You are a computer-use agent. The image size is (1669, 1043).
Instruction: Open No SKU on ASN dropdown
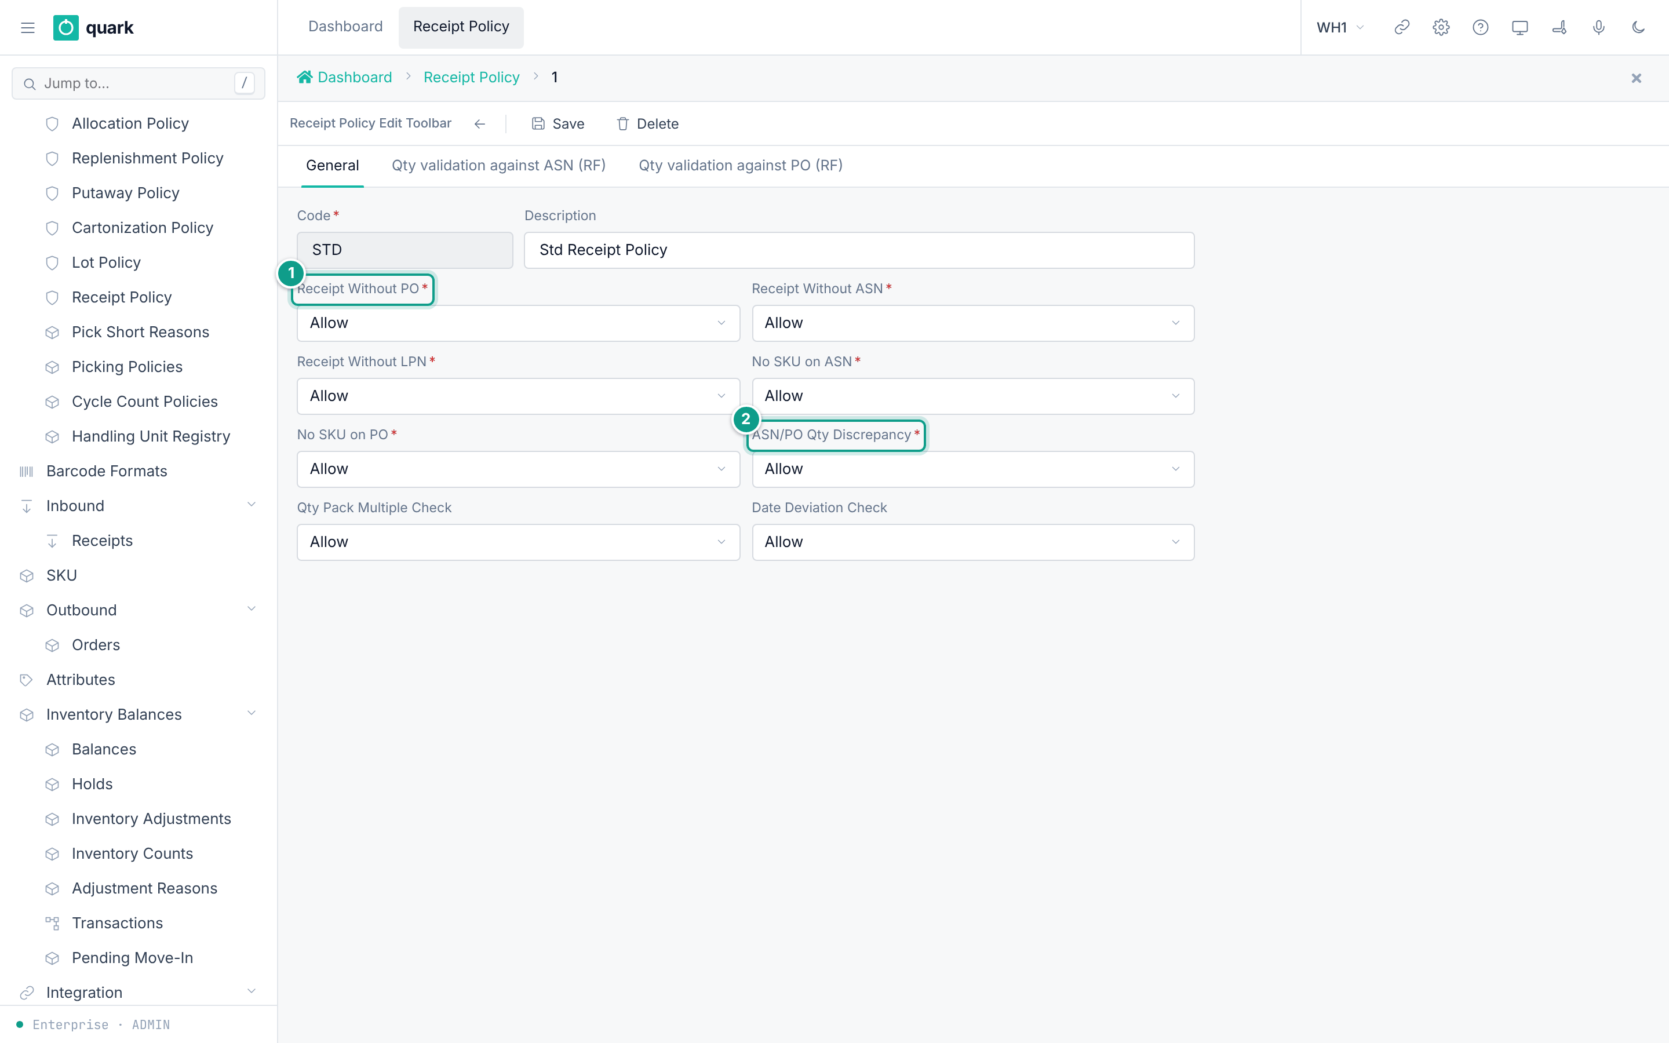click(972, 396)
